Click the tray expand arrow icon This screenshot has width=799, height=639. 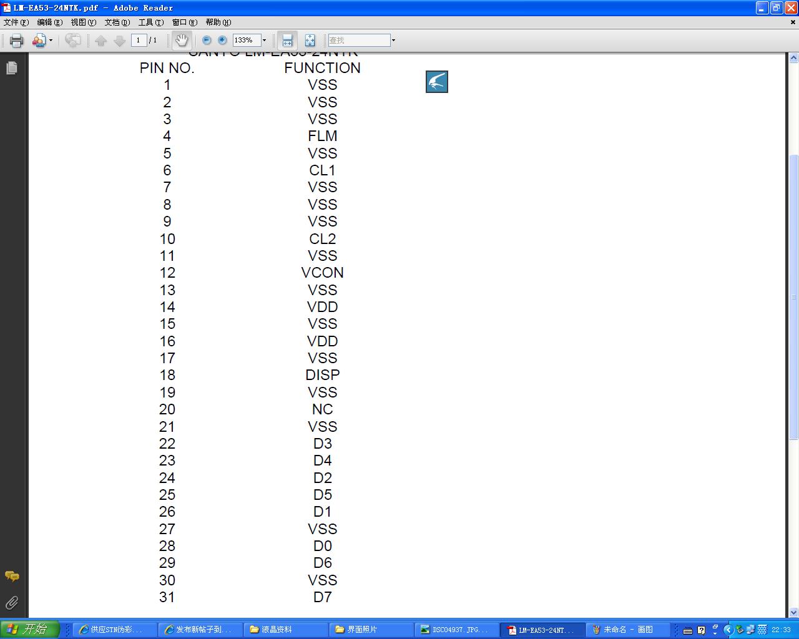[728, 630]
